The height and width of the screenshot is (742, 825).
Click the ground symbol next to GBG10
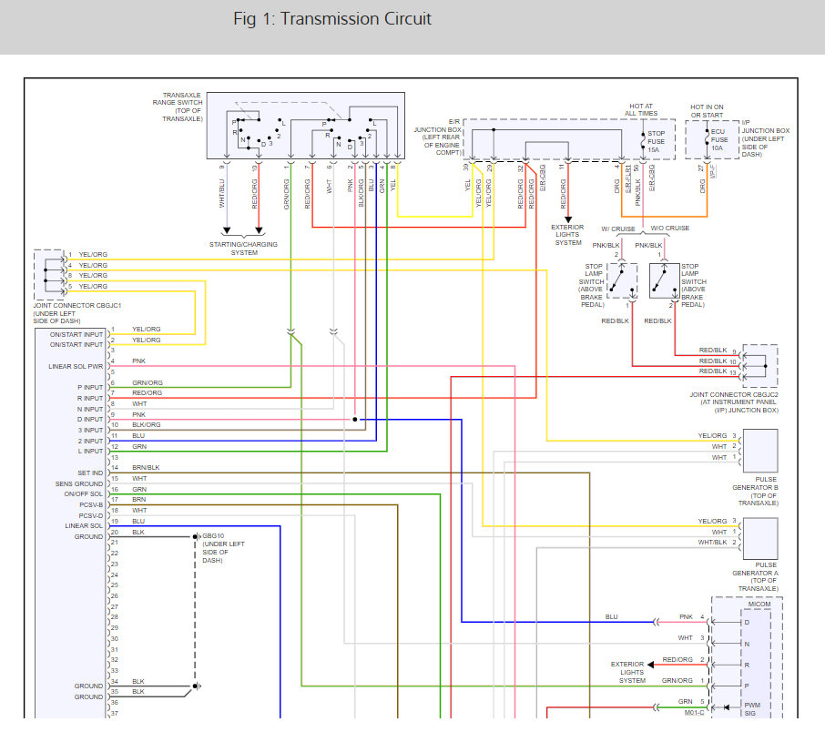197,536
